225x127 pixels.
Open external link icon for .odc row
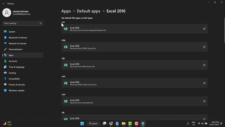coord(204,83)
